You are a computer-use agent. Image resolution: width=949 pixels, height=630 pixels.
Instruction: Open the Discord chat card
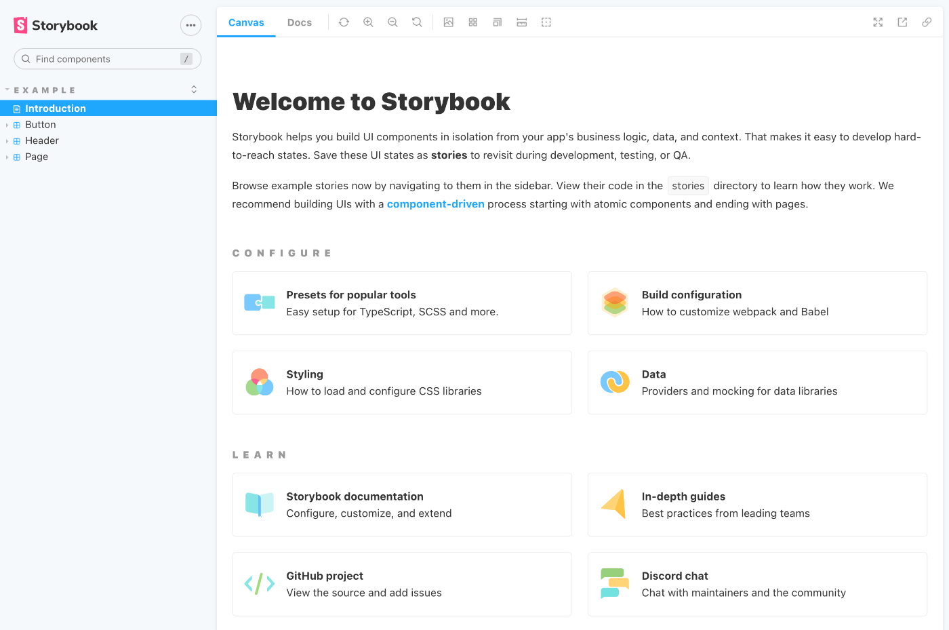757,584
